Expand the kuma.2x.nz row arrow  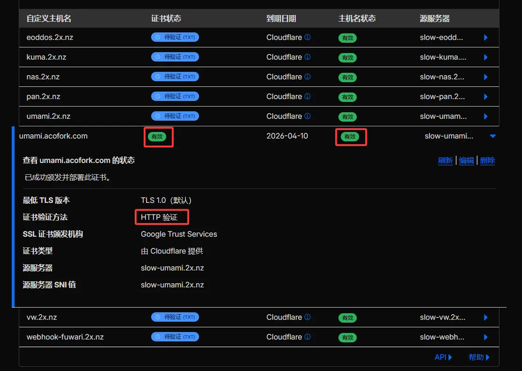[486, 57]
